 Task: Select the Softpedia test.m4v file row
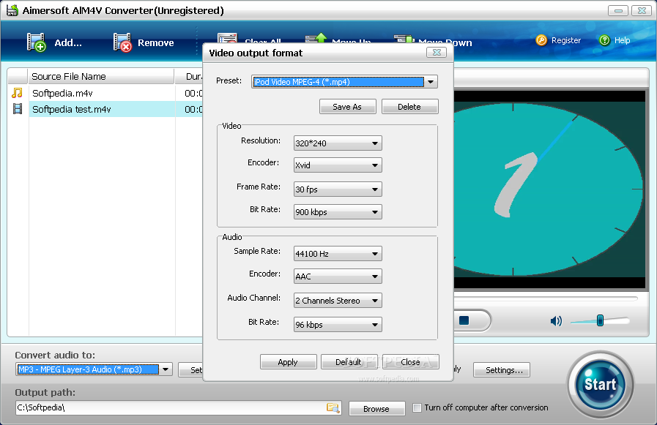coord(105,109)
